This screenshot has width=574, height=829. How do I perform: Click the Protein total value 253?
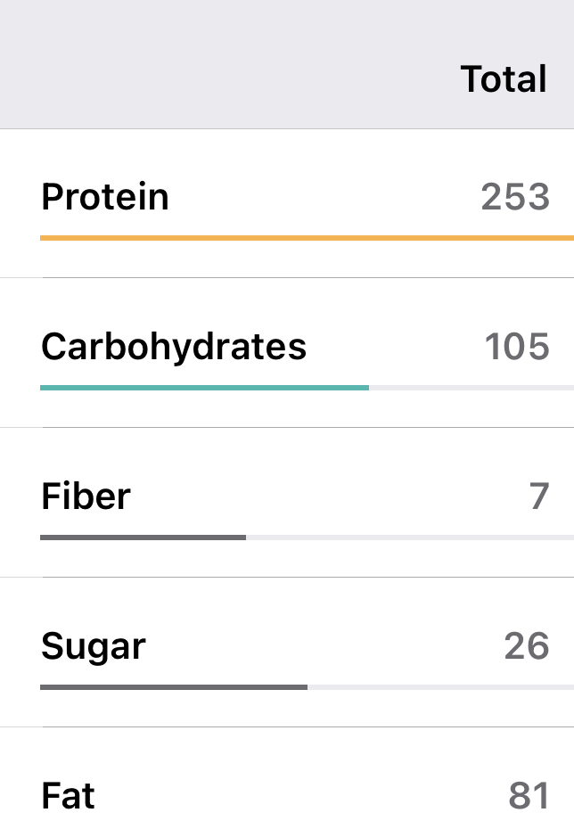515,197
